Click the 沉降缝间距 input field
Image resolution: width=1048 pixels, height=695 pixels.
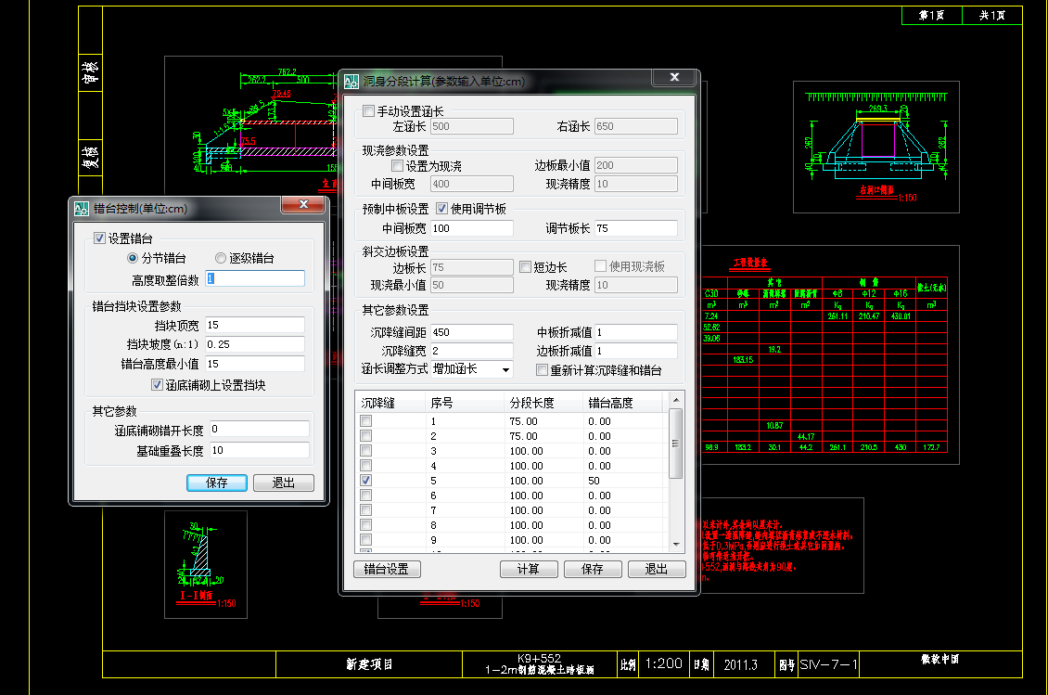472,332
